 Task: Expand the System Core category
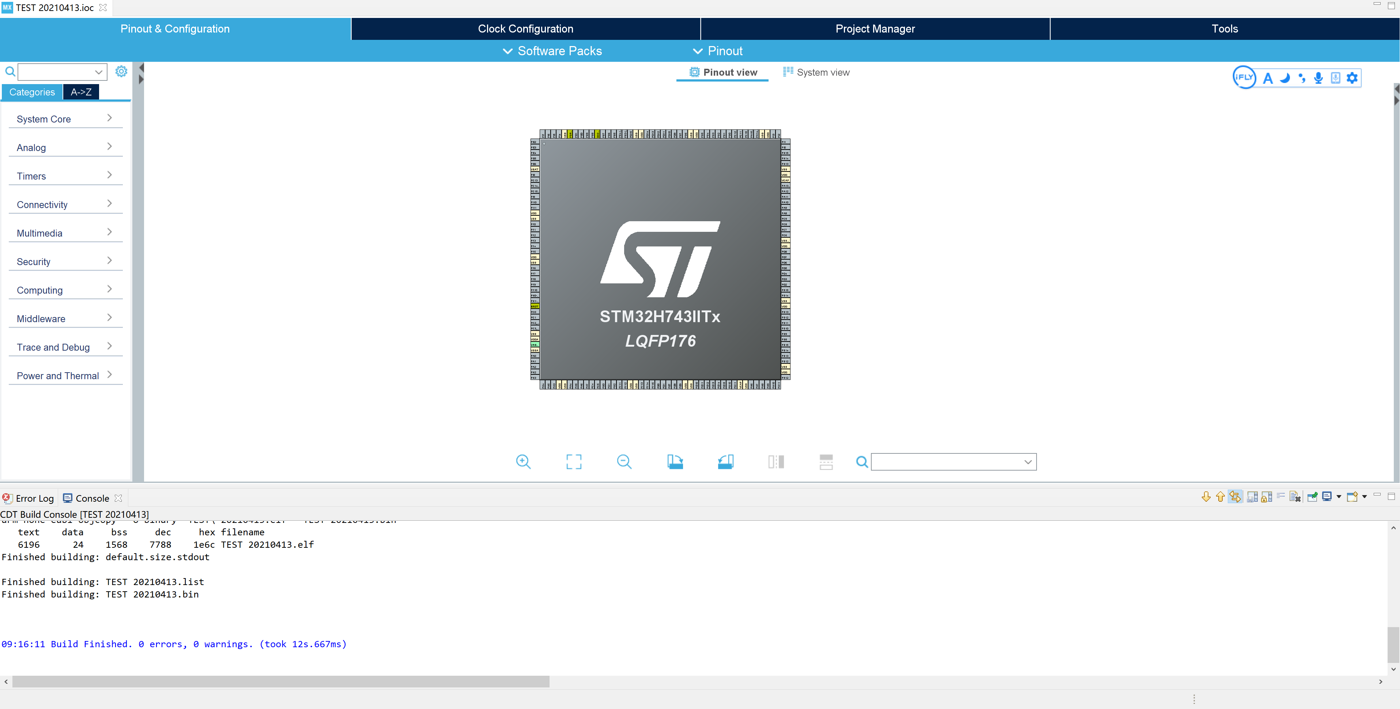pos(65,118)
